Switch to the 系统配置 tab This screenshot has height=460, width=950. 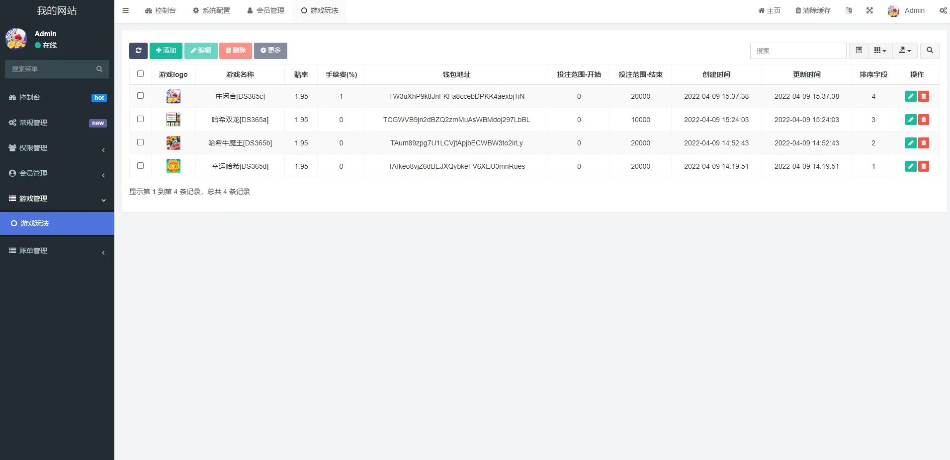(211, 10)
